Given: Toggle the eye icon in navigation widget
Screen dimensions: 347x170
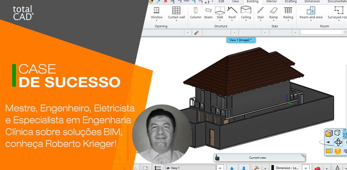Looking at the screenshot, I should (x=345, y=151).
